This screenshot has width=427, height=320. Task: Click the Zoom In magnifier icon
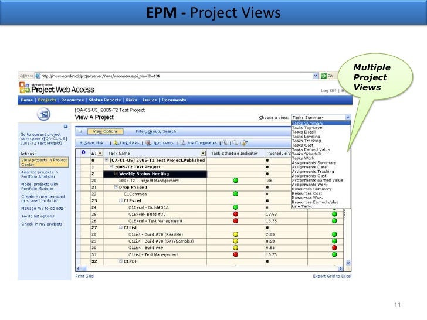point(225,142)
